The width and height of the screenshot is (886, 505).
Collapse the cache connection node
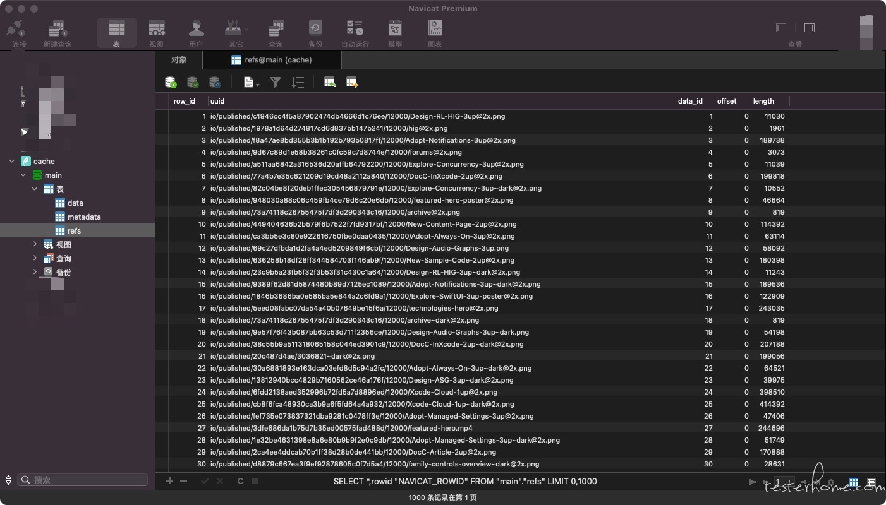(x=12, y=162)
